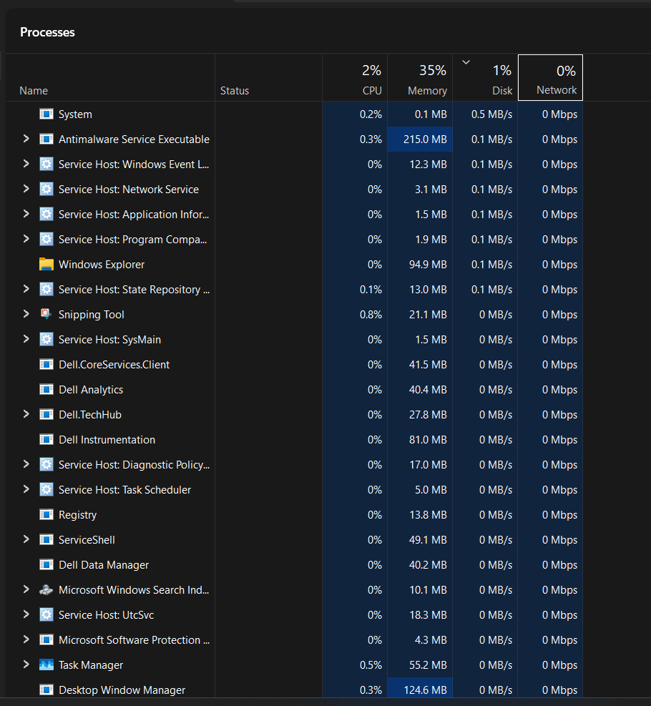Sort processes by Disk column

pos(485,78)
